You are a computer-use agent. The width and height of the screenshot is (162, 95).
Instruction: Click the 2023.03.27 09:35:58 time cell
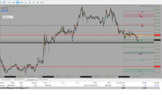pyautogui.click(x=90, y=85)
